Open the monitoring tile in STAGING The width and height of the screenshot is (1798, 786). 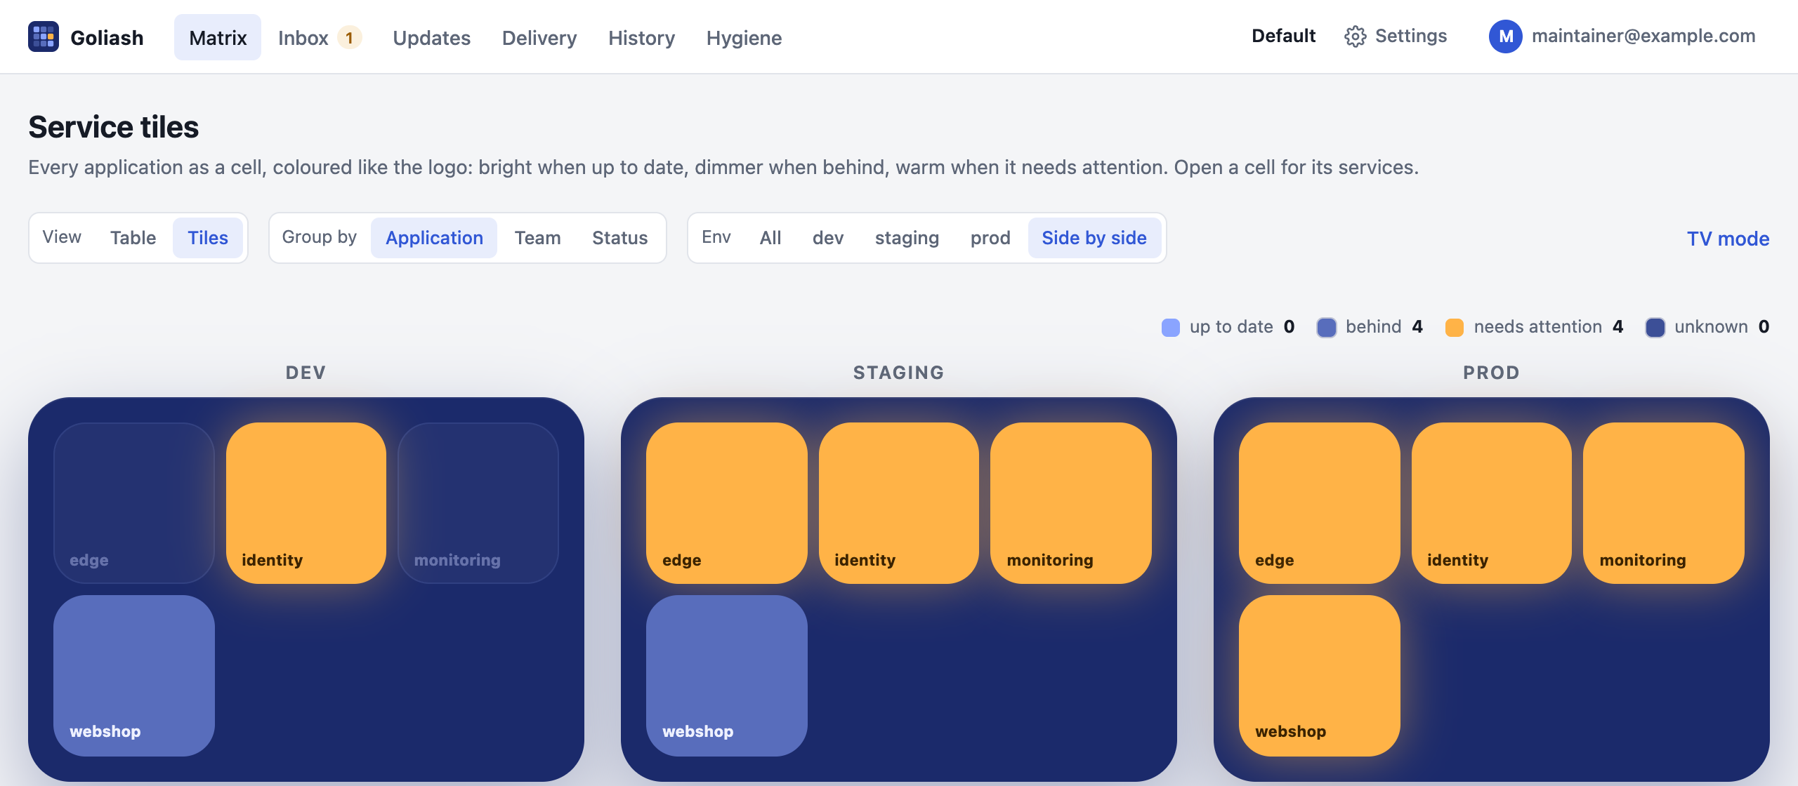point(1071,502)
